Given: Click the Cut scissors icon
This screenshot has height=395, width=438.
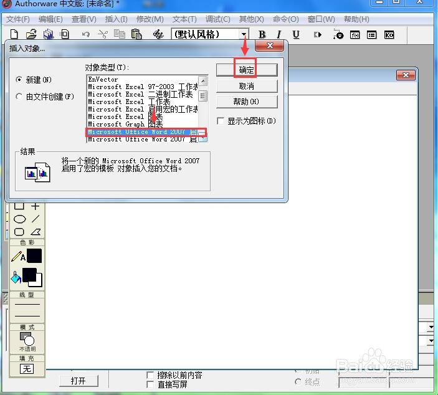Looking at the screenshot, I should pos(103,35).
